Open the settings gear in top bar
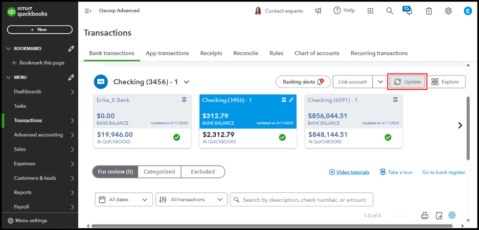This screenshot has height=230, width=479. coord(448,11)
